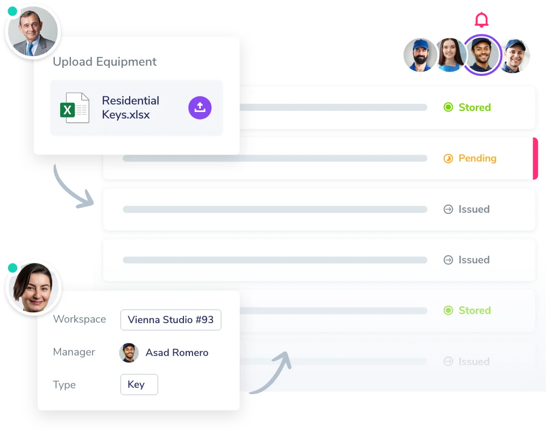The height and width of the screenshot is (440, 546).
Task: Select the second Stored row label
Action: (474, 310)
